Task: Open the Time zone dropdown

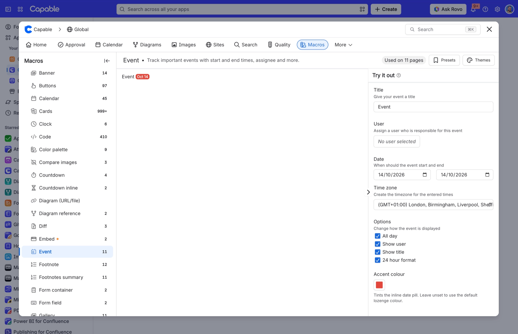Action: (433, 205)
